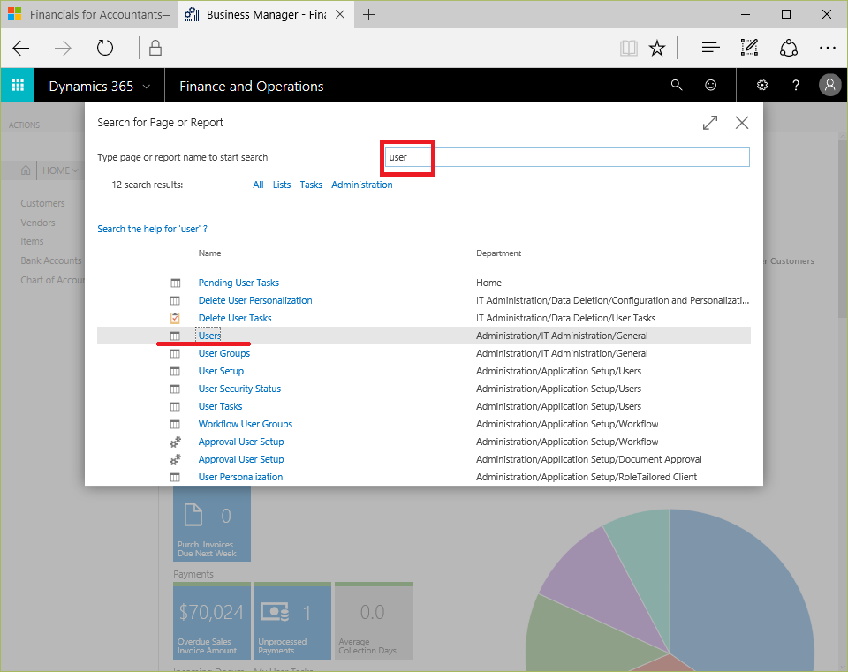Open the Average Collection Days tile
848x672 pixels.
(x=373, y=621)
